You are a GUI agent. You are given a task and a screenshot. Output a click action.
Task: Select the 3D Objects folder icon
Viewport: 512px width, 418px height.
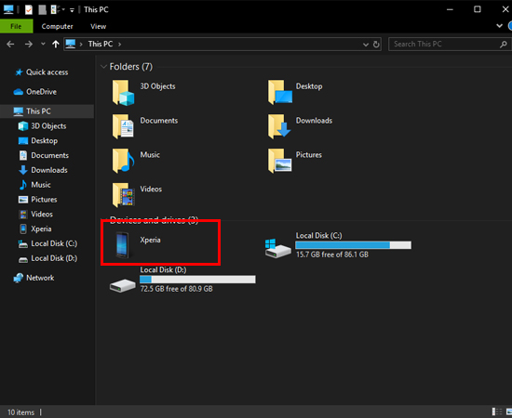pyautogui.click(x=123, y=93)
